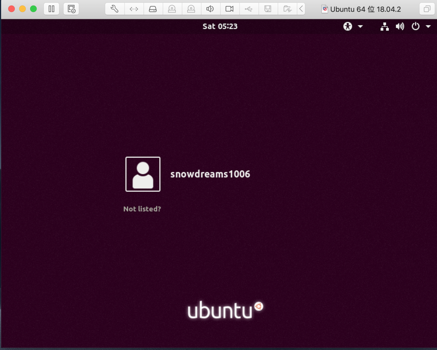
Task: Click the floppy disk icon in the toolbar
Action: coord(268,9)
